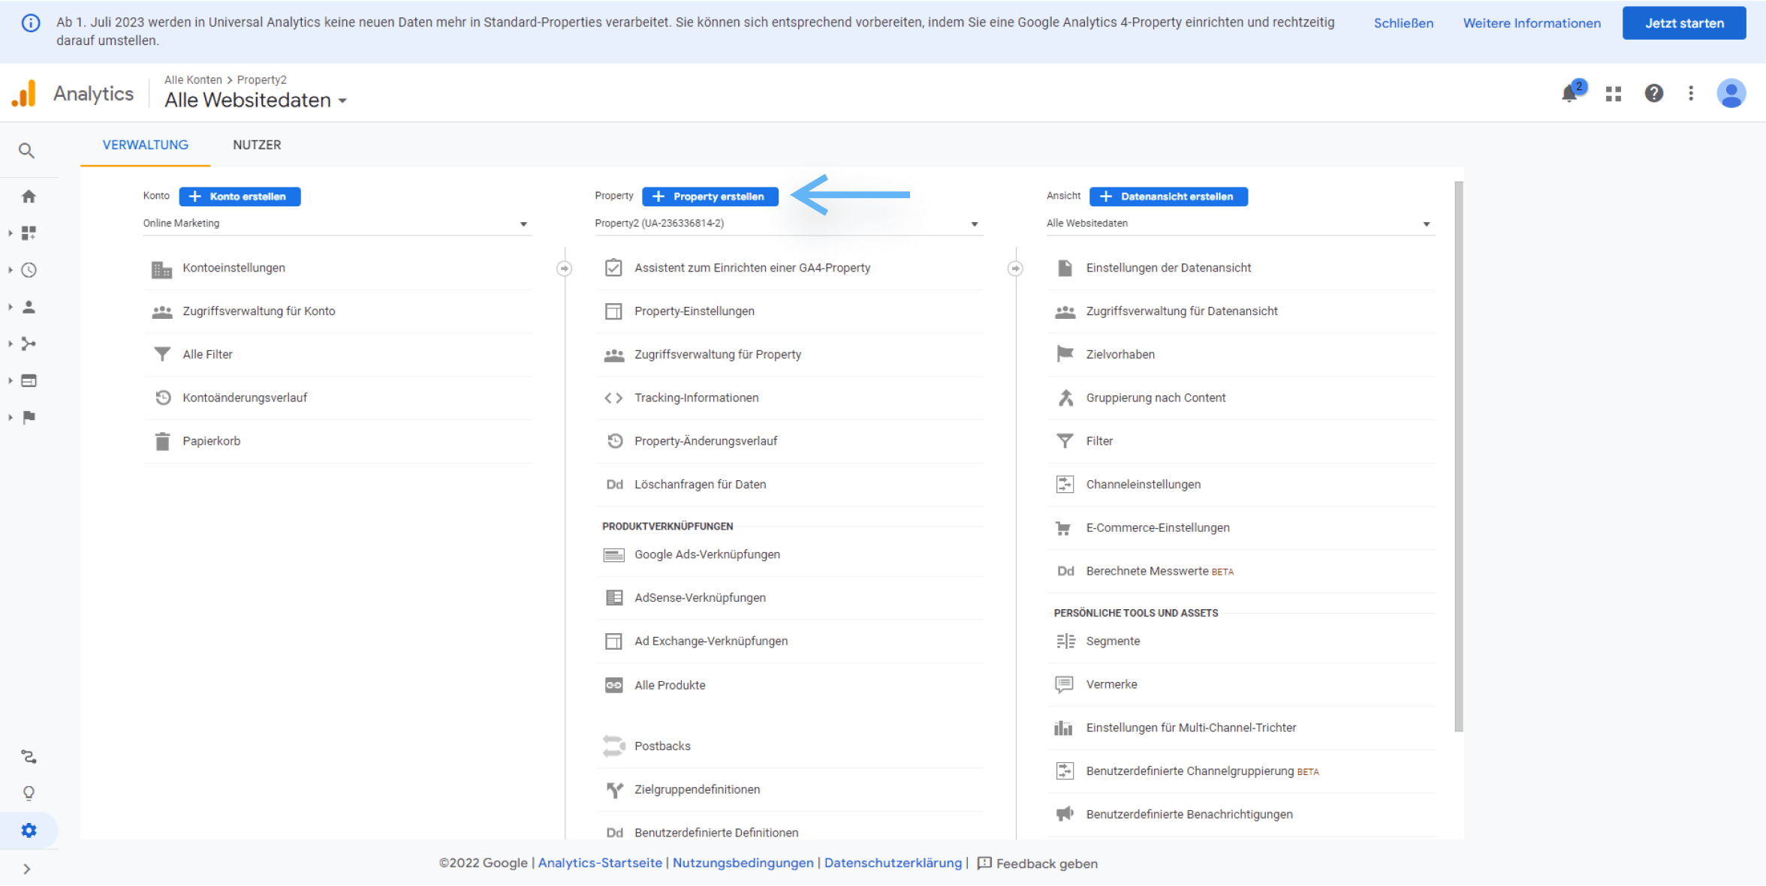Open Segmente under personal tools
The image size is (1766, 886).
pyautogui.click(x=1113, y=641)
